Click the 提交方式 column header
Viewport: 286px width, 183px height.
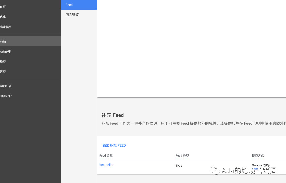[x=258, y=156]
